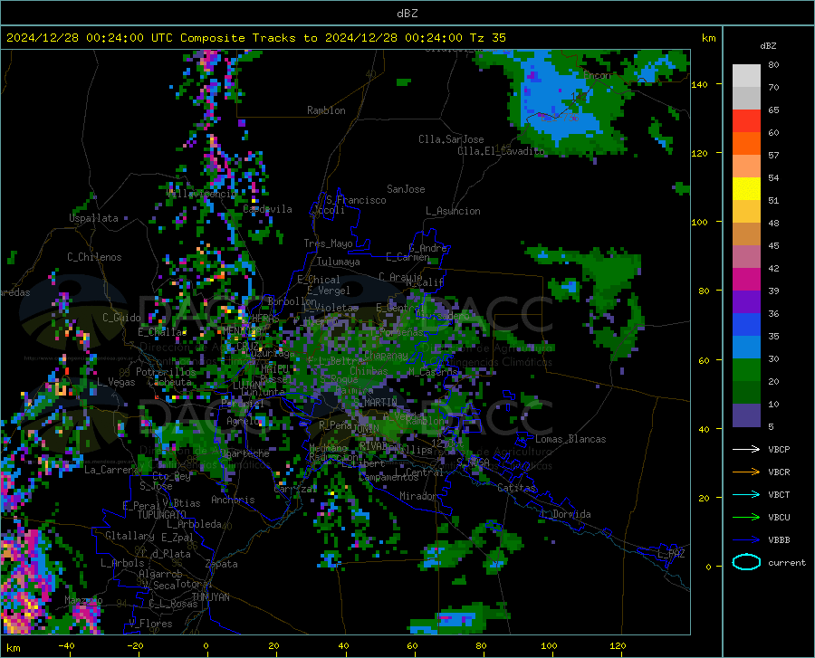Click the V_Flores map label
The image size is (815, 658).
pyautogui.click(x=150, y=624)
